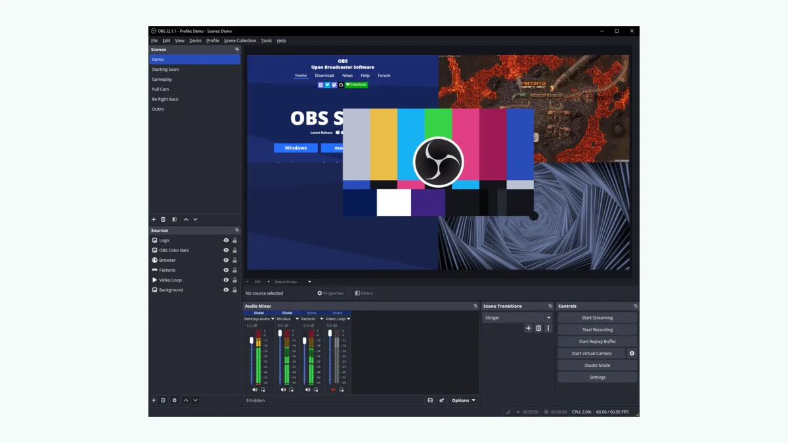
Task: Open Settings from the Controls panel
Action: tap(597, 377)
